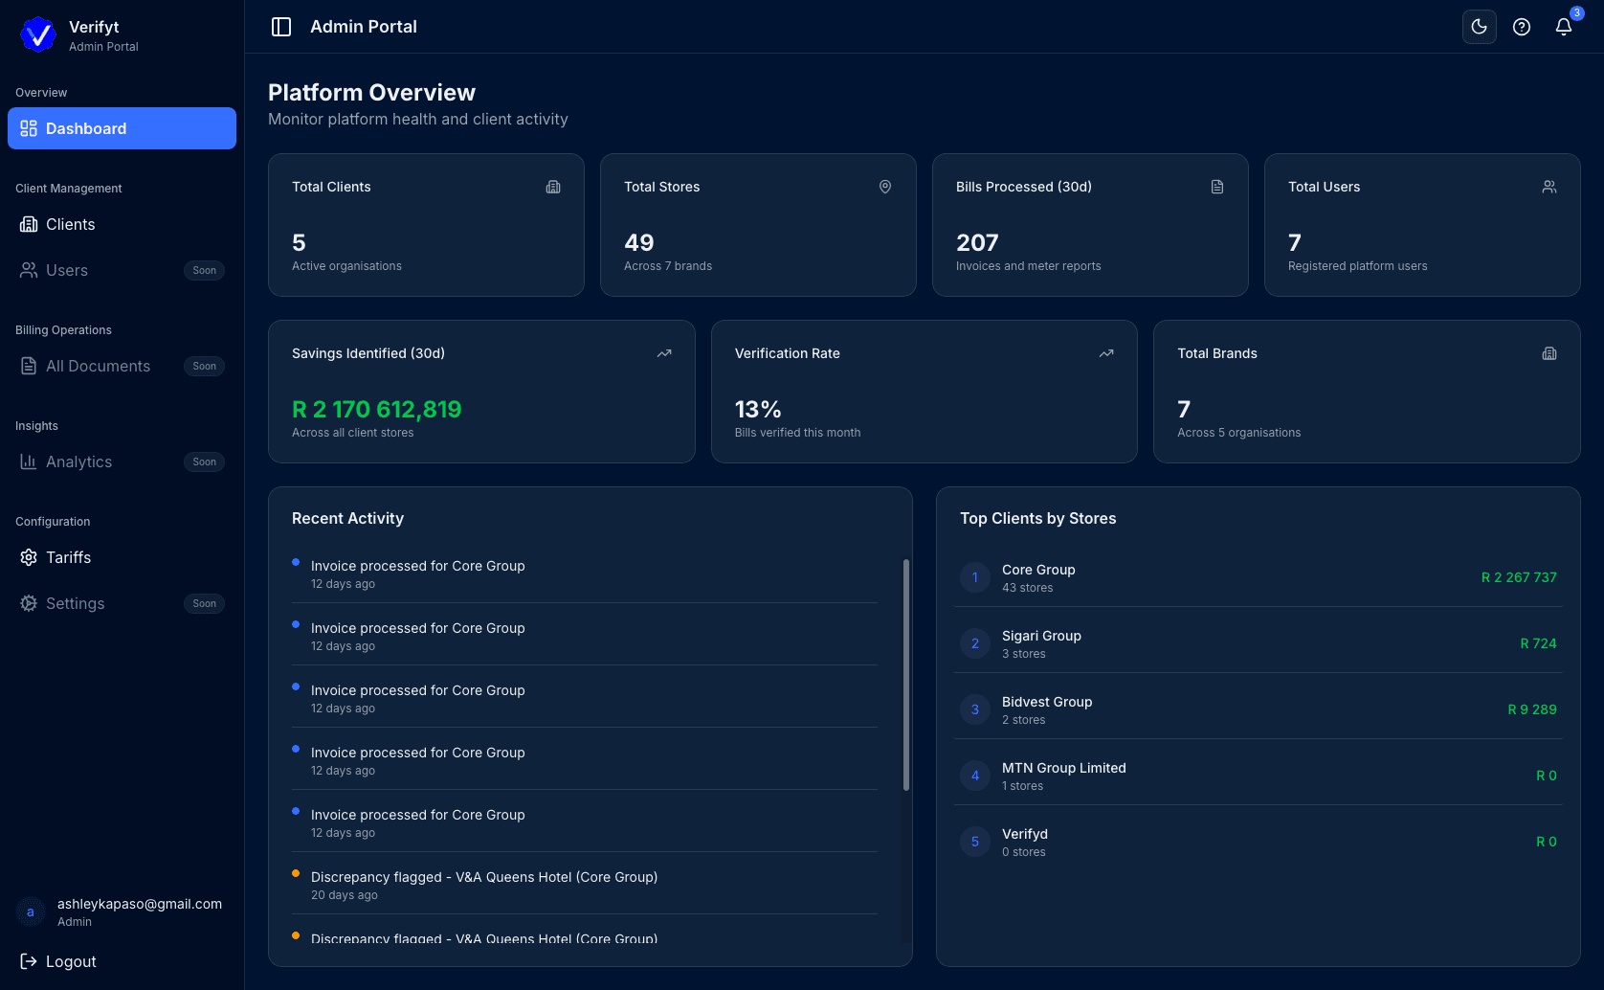Select Core Group row in Top Clients

click(x=1258, y=577)
